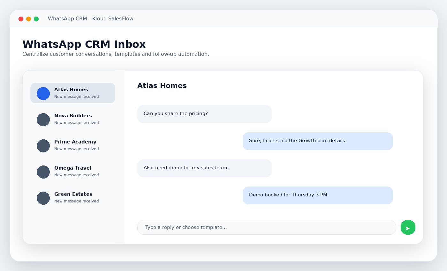Select the 'Can you share the pricing?' message
The image size is (447, 271).
[204, 114]
